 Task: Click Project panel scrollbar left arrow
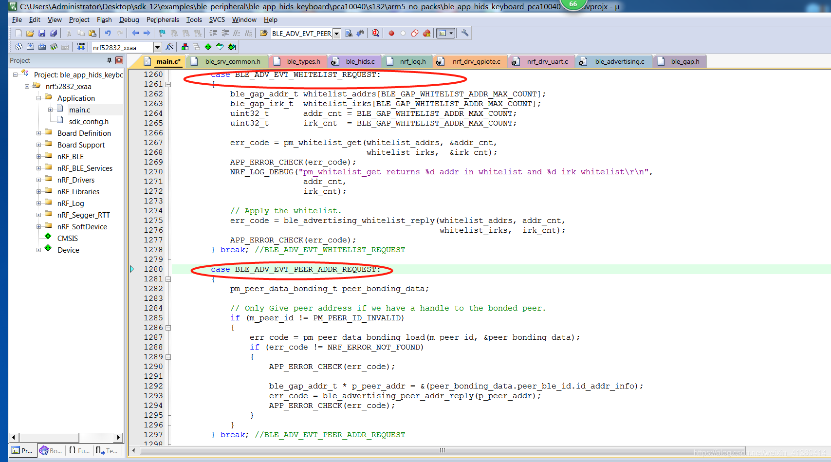point(14,437)
